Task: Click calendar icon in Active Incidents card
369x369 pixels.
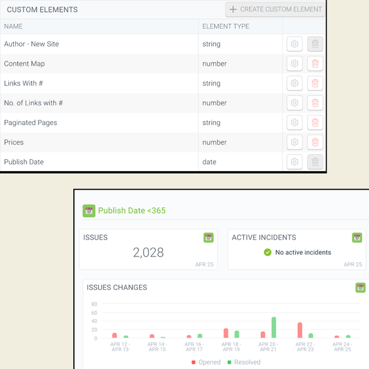Action: [357, 238]
